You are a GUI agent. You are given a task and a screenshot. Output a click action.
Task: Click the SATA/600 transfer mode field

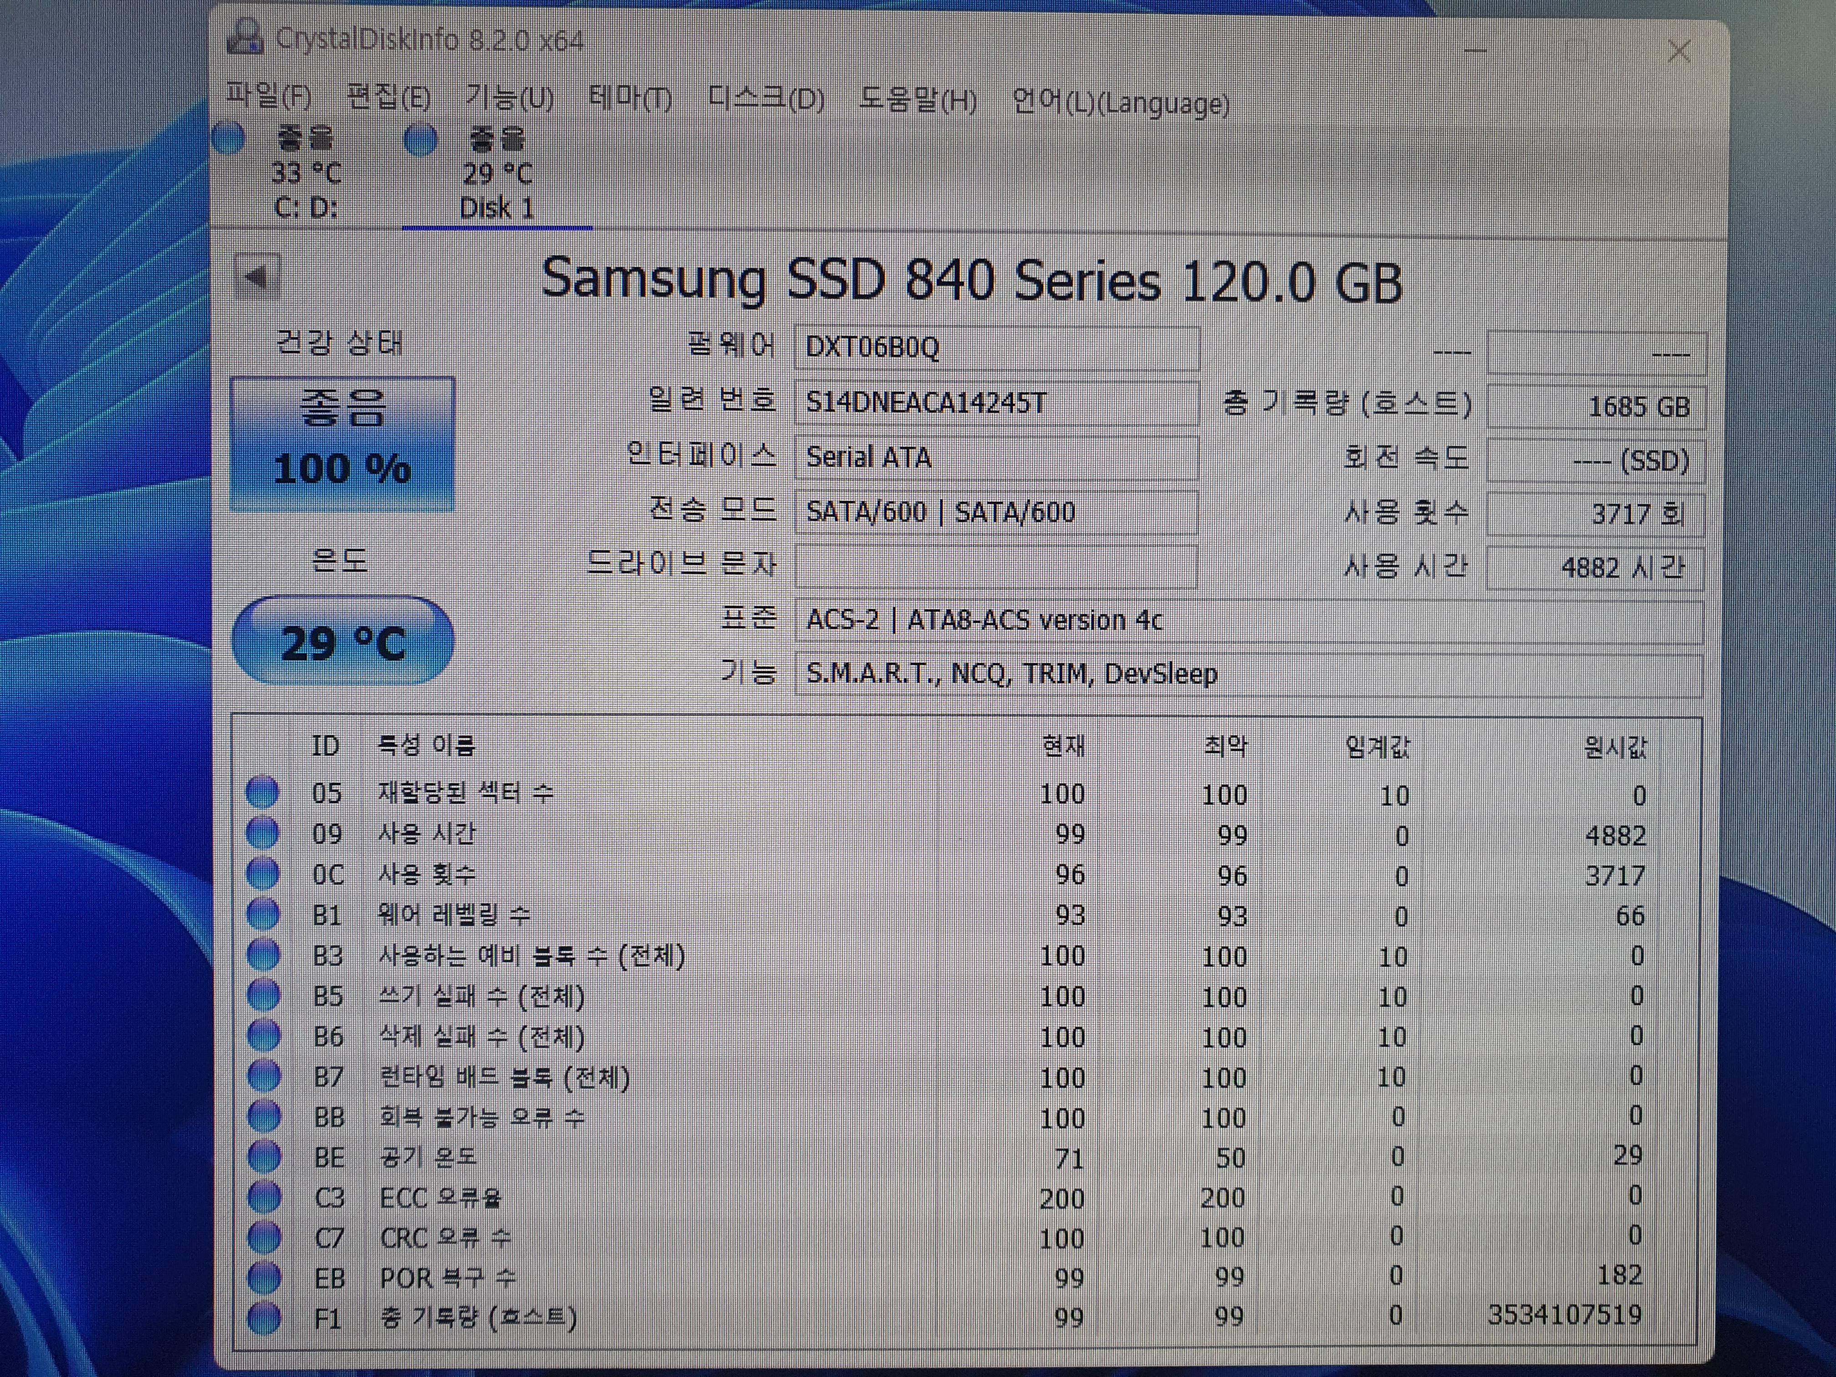[996, 512]
